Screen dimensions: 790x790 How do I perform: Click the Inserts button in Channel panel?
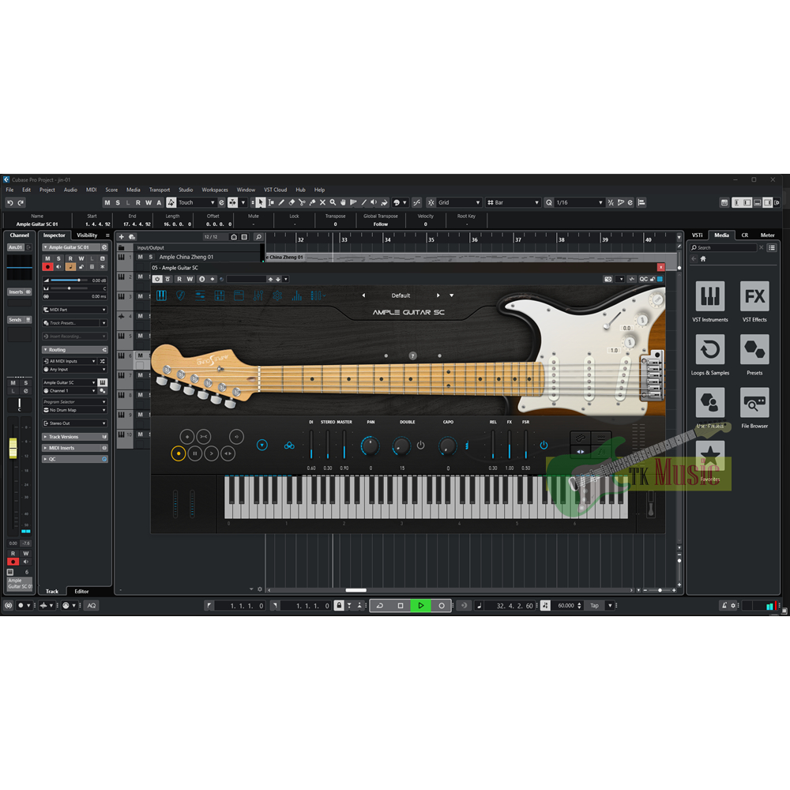(20, 292)
